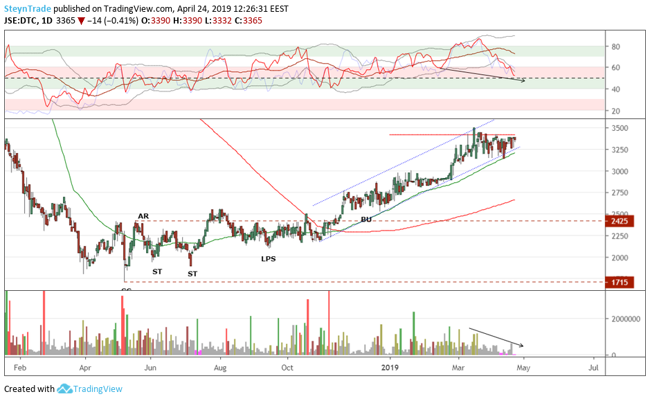The image size is (650, 401).
Task: Click the 3250 price axis label
Action: [x=620, y=150]
